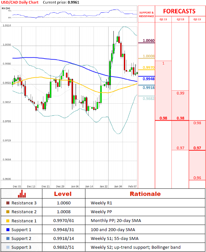This screenshot has height=252, width=206.
Task: Click the Rationale column header
Action: point(145,194)
